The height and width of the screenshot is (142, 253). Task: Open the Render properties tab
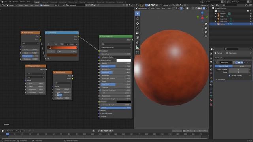coord(211,58)
